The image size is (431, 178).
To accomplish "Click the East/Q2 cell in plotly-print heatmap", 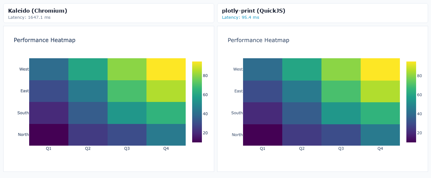I will [x=302, y=91].
